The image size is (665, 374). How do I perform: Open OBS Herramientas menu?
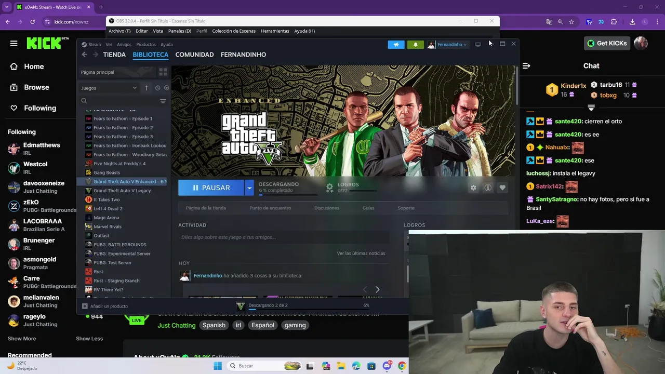[275, 31]
